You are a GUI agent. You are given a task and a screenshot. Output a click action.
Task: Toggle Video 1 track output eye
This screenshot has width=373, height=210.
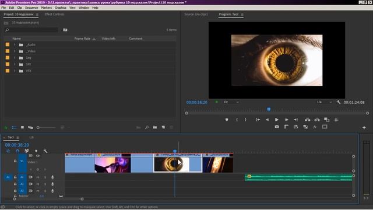tap(38, 156)
